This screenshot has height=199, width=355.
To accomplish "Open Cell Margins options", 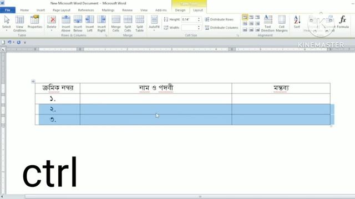I will [x=282, y=23].
